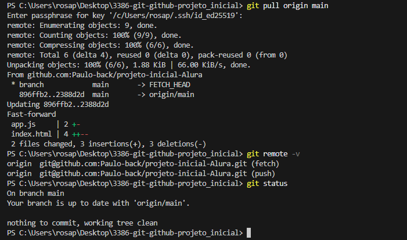Click 'nothing to commit, working tree clean' message
This screenshot has width=407, height=240.
point(82,223)
